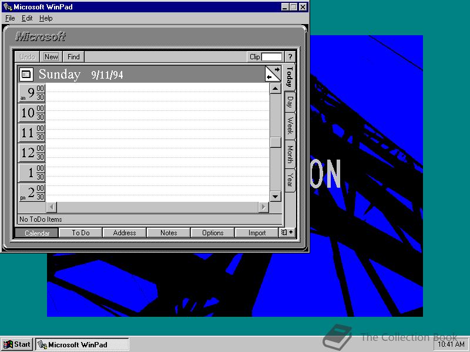Switch to the Today side tab
Image resolution: width=470 pixels, height=352 pixels.
click(x=290, y=77)
